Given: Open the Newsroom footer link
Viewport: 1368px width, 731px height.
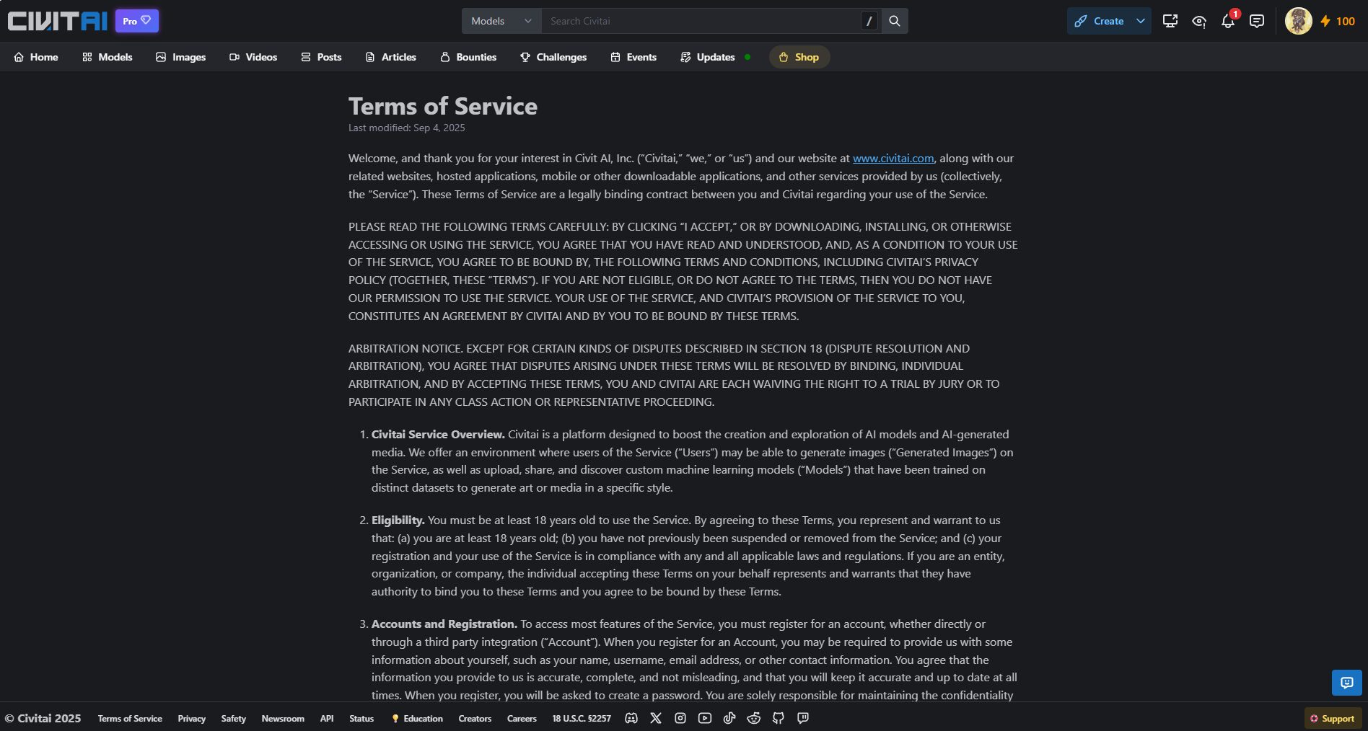Looking at the screenshot, I should tap(283, 718).
